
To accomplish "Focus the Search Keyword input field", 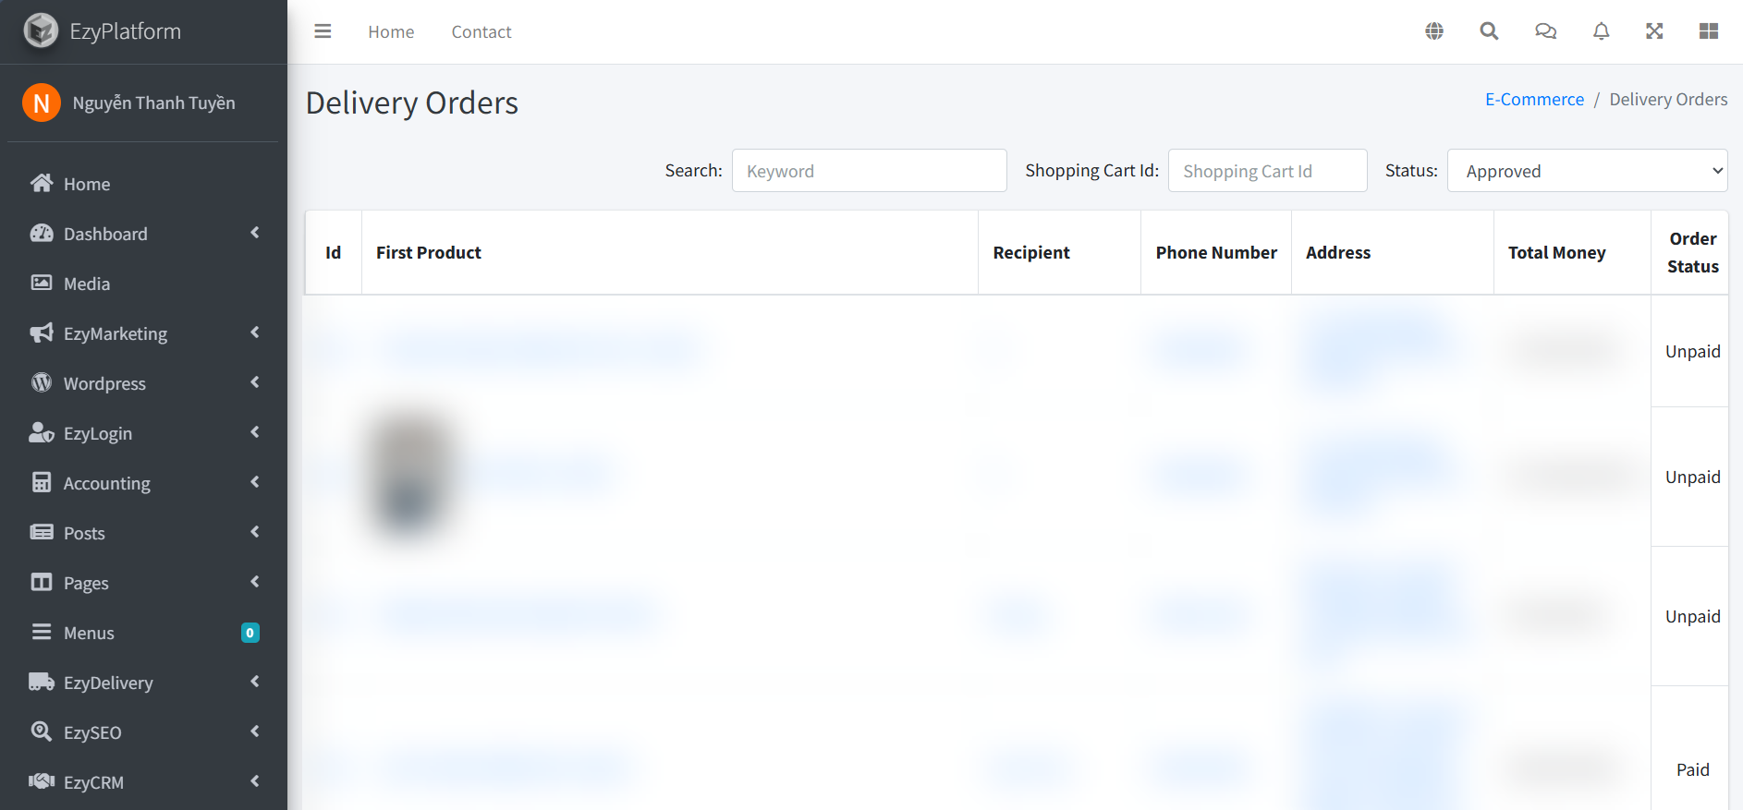I will (870, 171).
